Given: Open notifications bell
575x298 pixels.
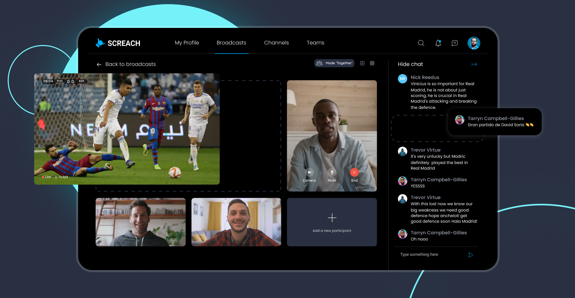Looking at the screenshot, I should [x=438, y=43].
